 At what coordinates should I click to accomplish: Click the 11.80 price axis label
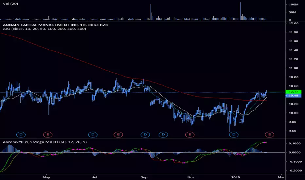coord(294,32)
